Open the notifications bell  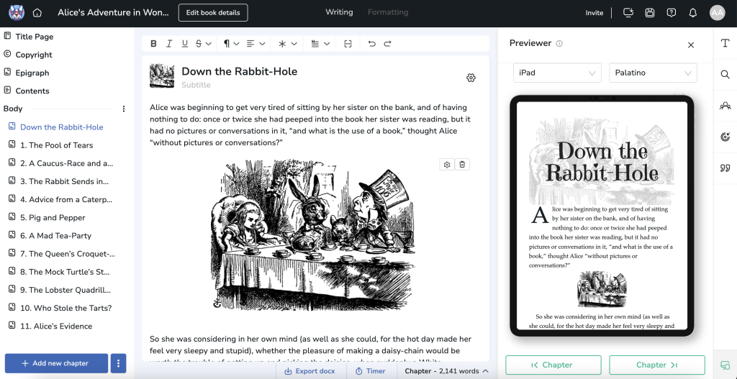tap(692, 13)
